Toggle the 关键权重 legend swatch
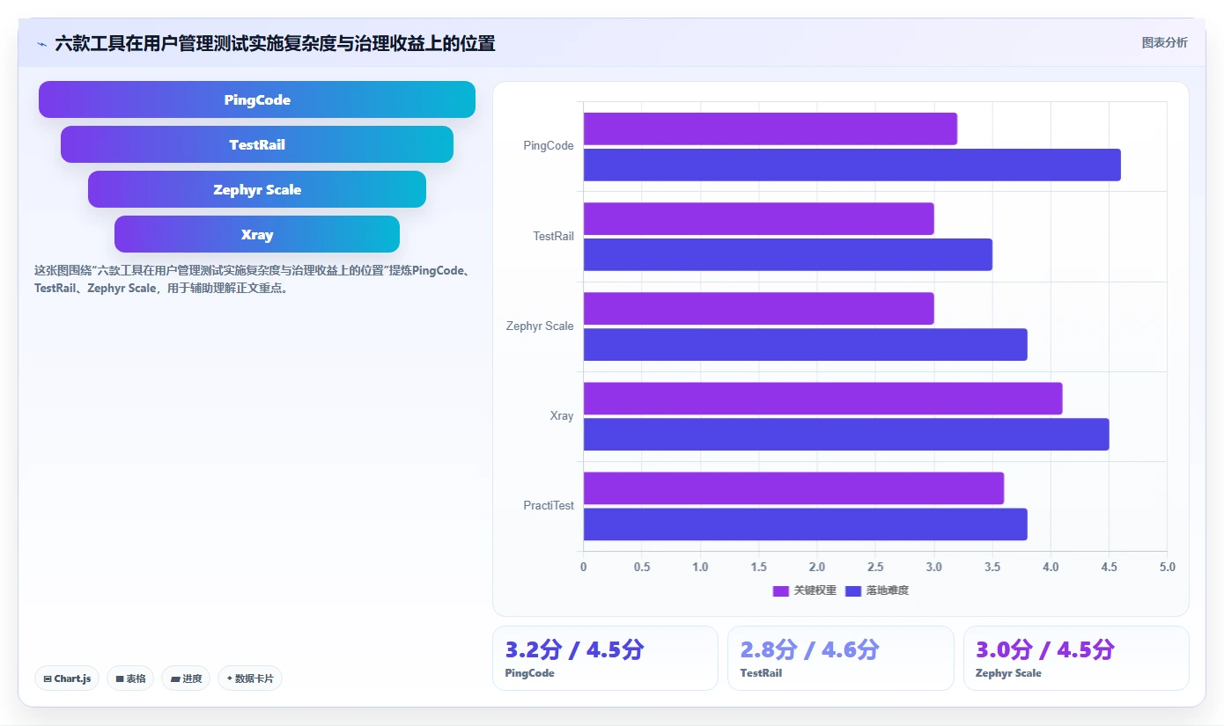This screenshot has width=1224, height=726. pyautogui.click(x=781, y=590)
